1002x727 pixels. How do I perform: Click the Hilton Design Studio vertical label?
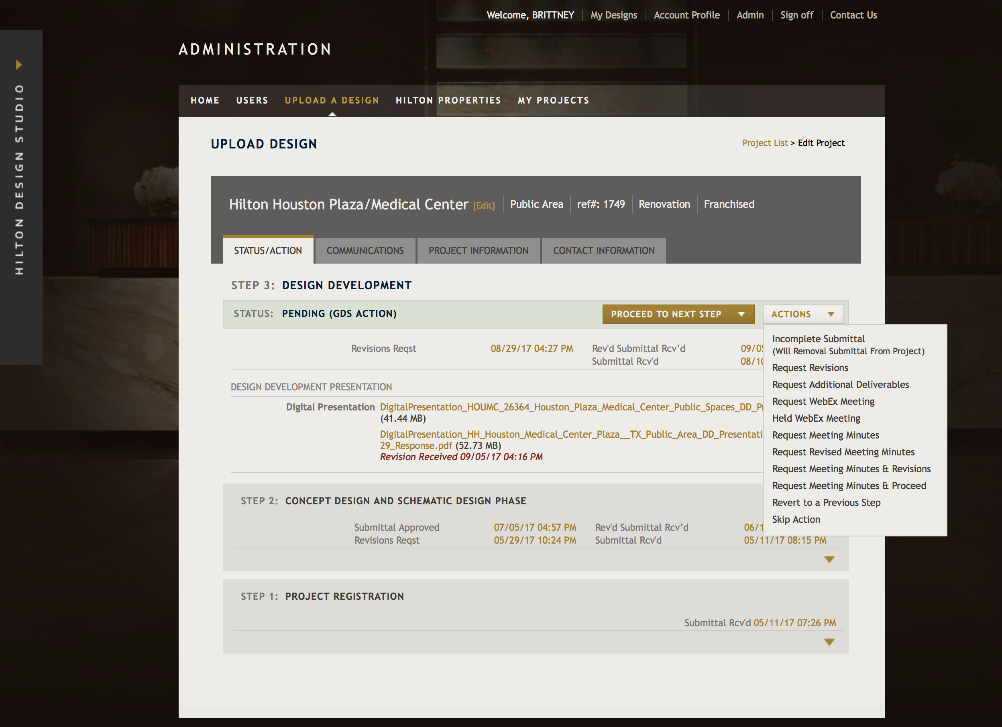tap(19, 179)
